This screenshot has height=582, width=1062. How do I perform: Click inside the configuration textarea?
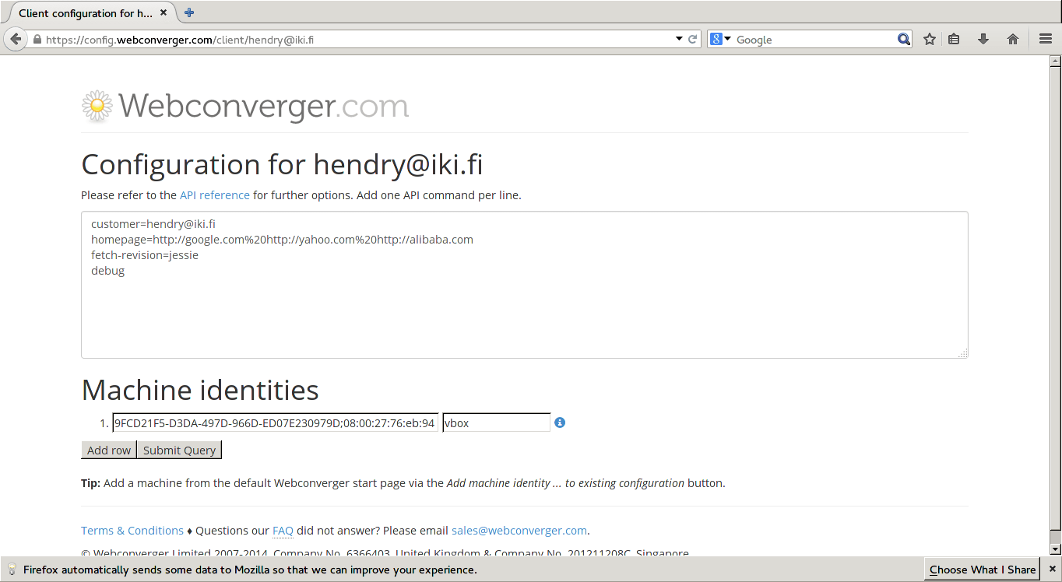tap(524, 285)
